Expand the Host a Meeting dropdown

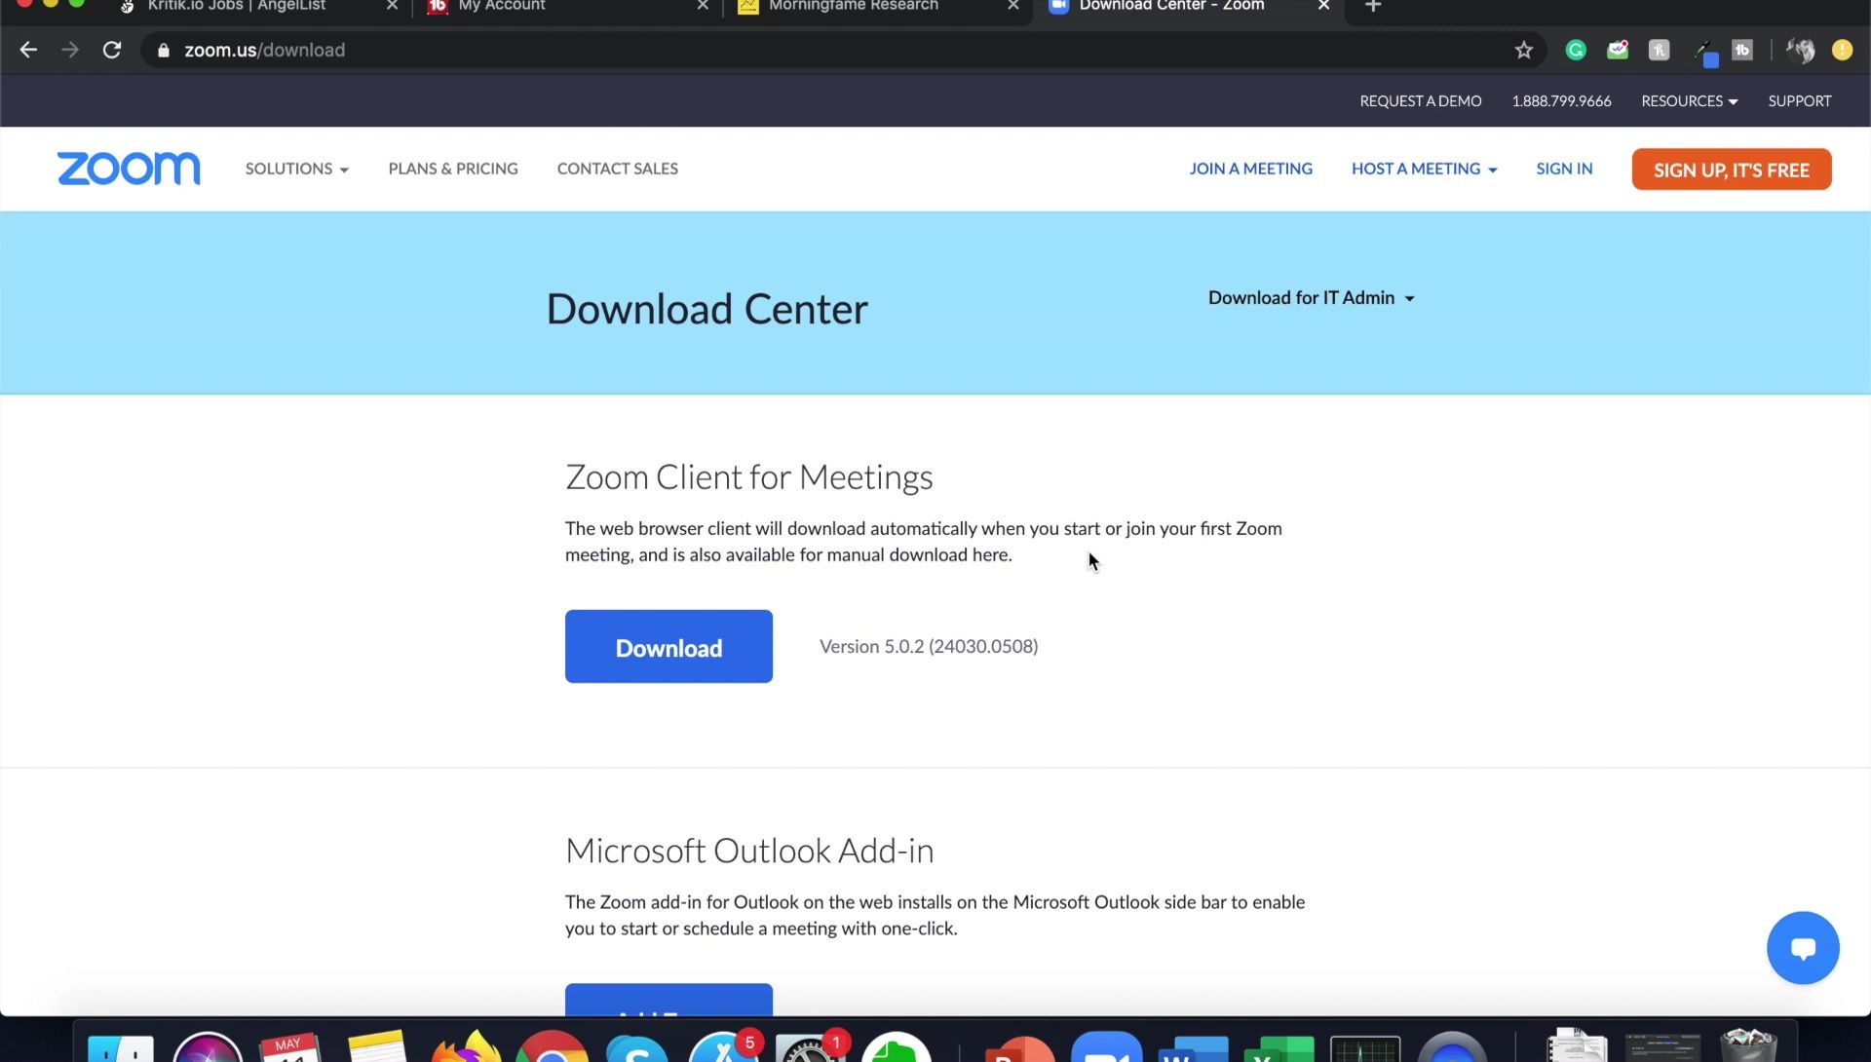(x=1424, y=169)
